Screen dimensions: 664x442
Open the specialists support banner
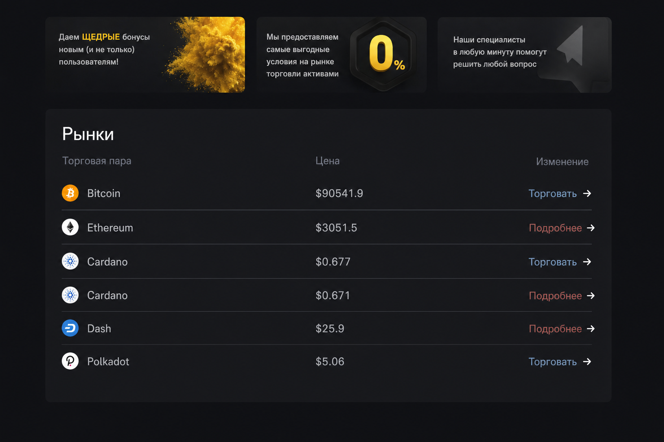524,55
